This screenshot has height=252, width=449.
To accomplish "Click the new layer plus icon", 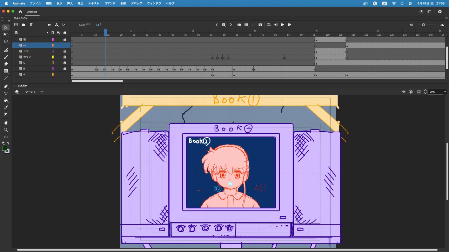I will coord(16,25).
